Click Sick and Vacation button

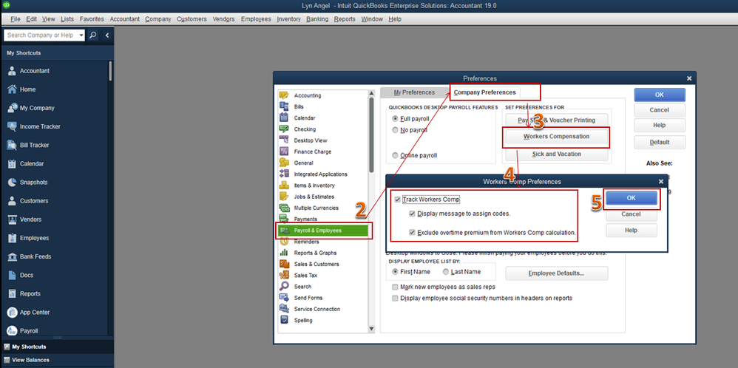pyautogui.click(x=556, y=154)
